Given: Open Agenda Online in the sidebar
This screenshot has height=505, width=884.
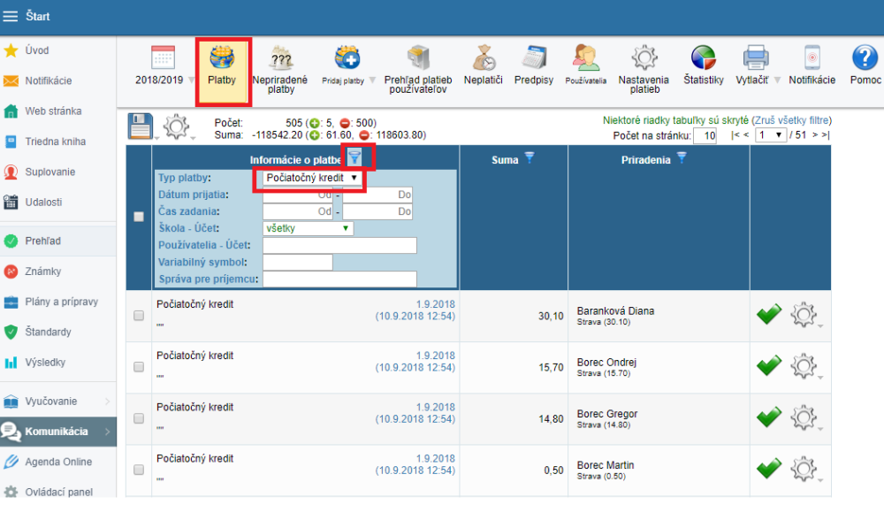Looking at the screenshot, I should tap(58, 462).
